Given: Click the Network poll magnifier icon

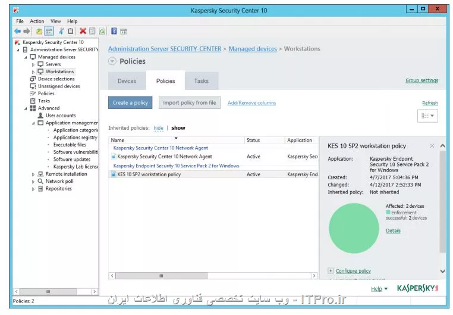Looking at the screenshot, I should [40, 181].
